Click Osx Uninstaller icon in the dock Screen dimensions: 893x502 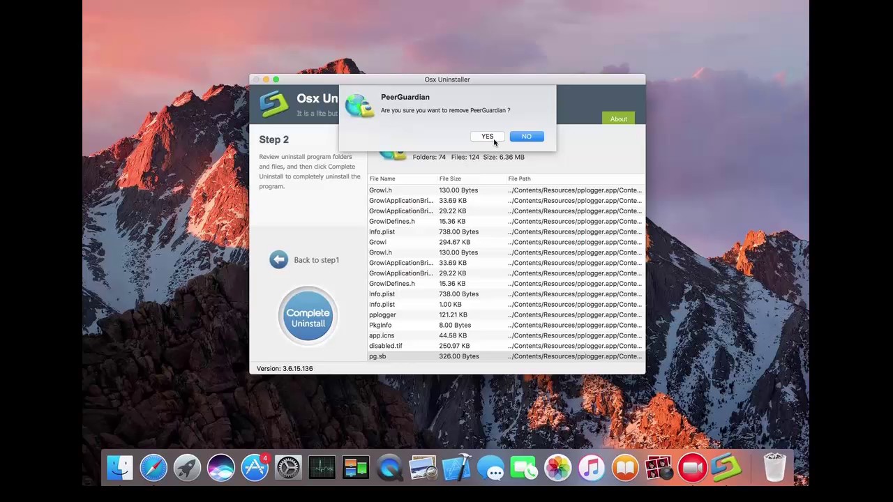[726, 468]
